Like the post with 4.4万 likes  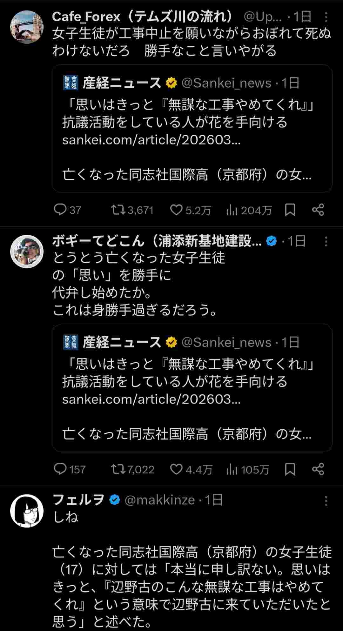click(176, 469)
